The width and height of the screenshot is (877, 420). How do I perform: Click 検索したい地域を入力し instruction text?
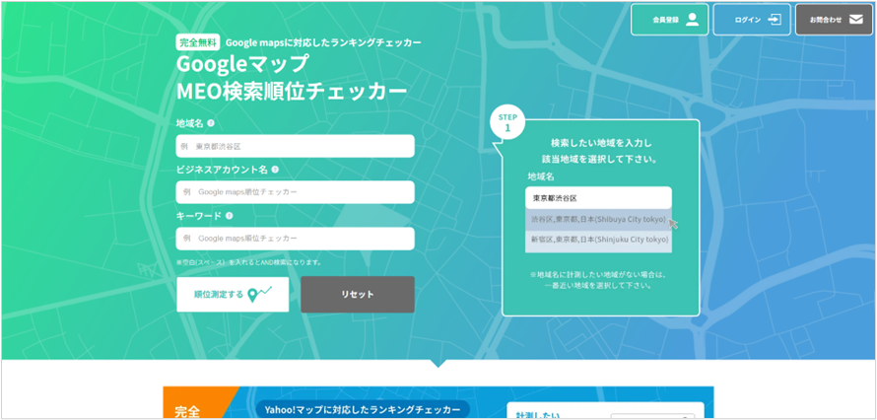601,142
